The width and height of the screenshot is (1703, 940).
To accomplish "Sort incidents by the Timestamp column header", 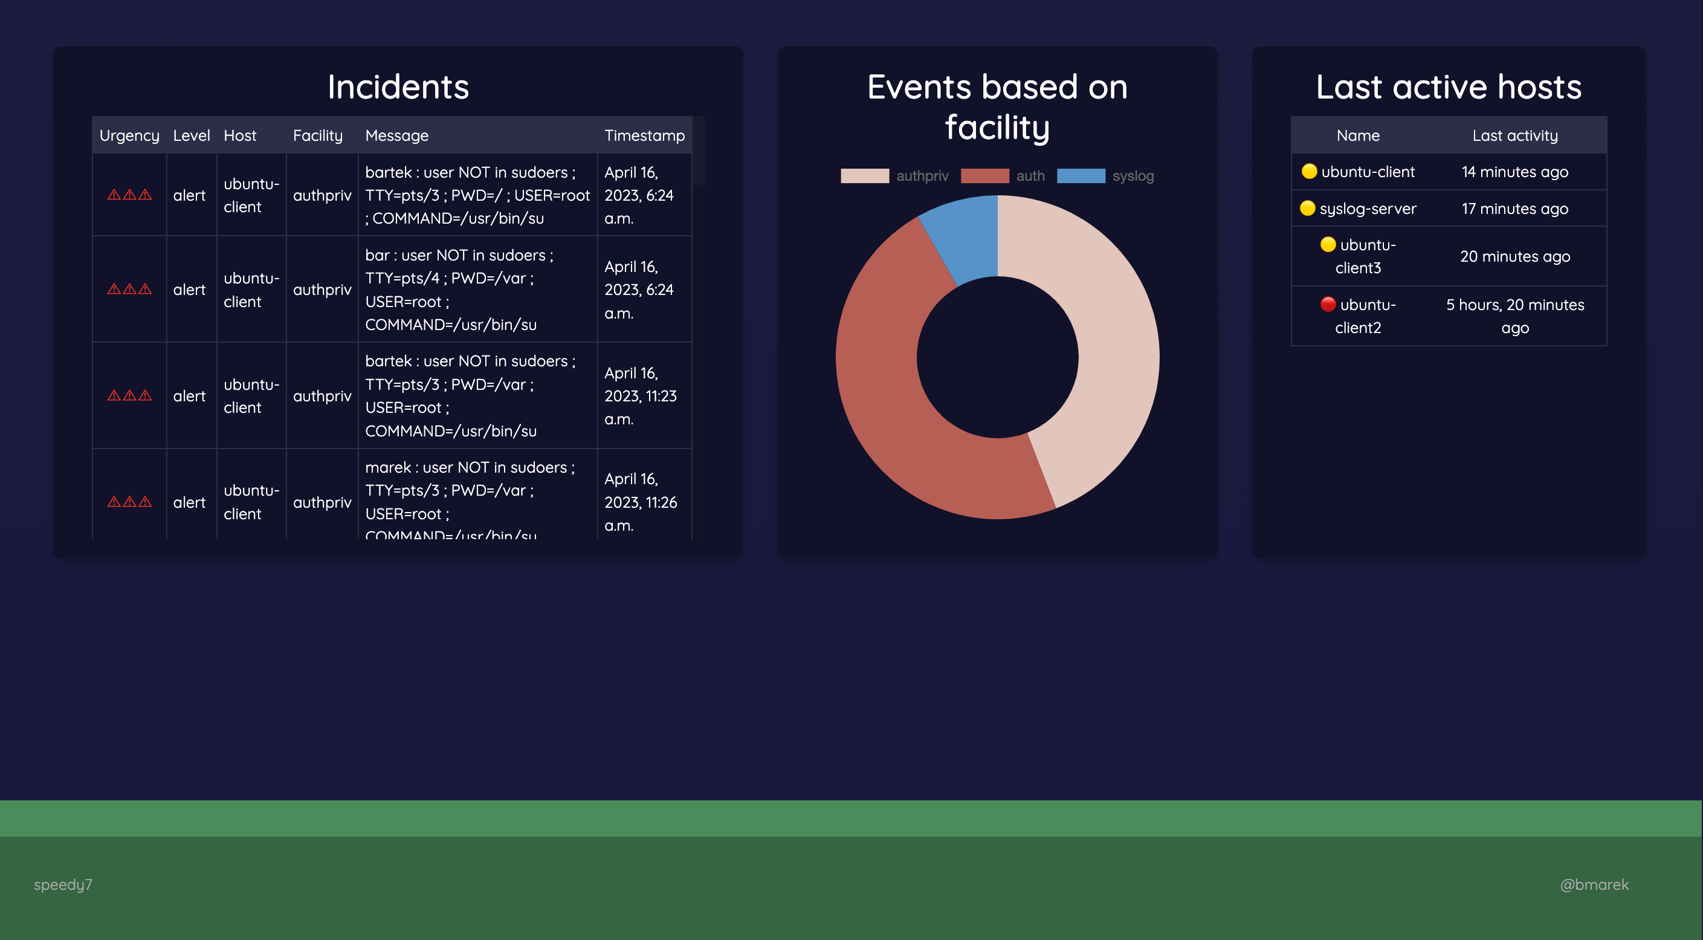I will point(644,135).
